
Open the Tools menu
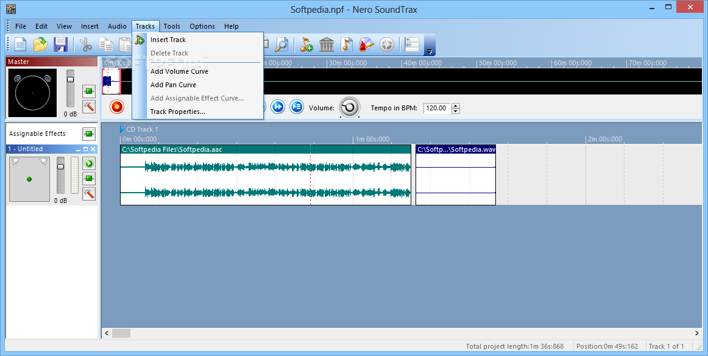point(172,26)
